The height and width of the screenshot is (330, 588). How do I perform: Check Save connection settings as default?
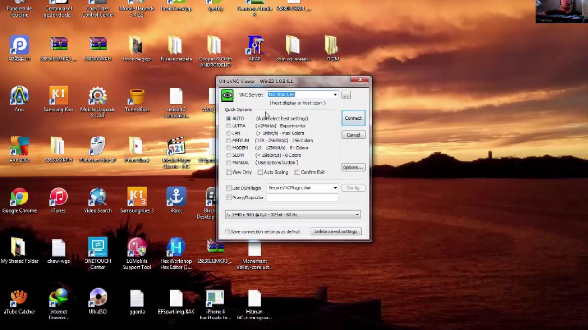(x=227, y=231)
